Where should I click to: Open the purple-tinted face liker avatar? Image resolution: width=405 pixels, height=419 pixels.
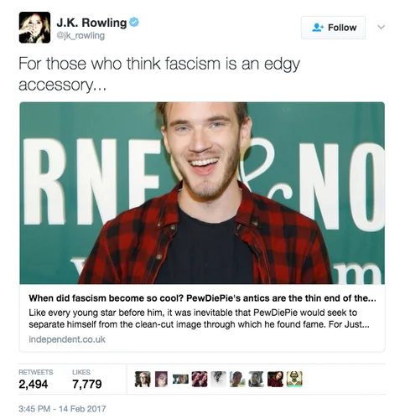coord(161,379)
